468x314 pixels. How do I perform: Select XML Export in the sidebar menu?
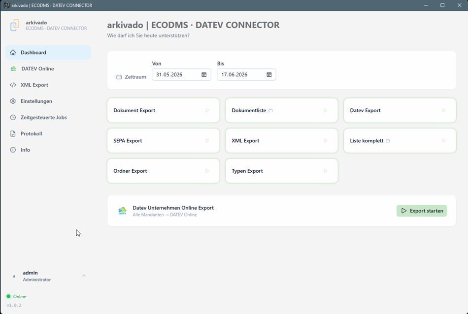(48, 85)
